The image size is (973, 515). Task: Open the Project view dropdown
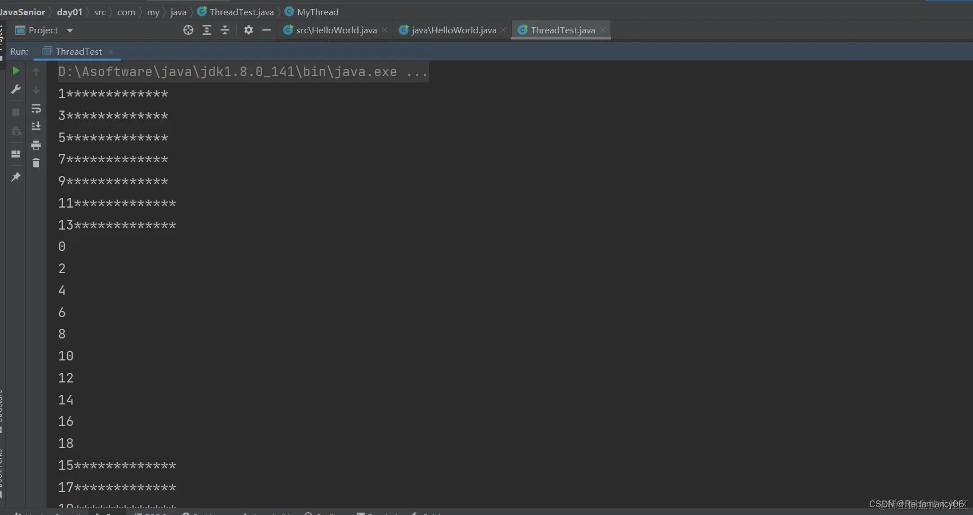click(70, 30)
